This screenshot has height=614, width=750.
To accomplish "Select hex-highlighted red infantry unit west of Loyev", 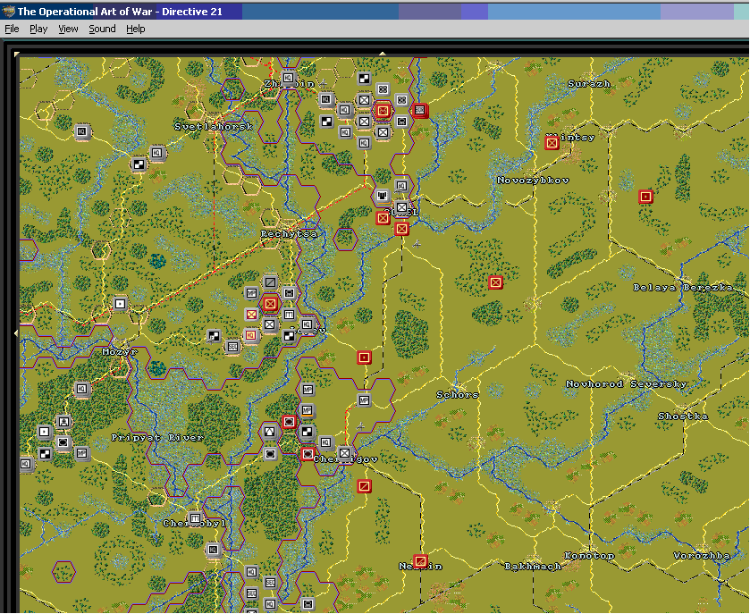I will coord(270,304).
